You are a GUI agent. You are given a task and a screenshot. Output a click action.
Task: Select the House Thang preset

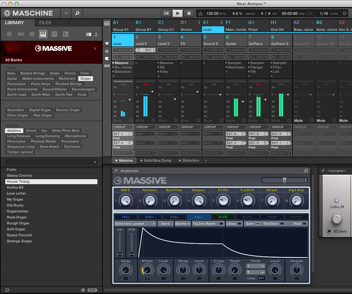pyautogui.click(x=51, y=181)
